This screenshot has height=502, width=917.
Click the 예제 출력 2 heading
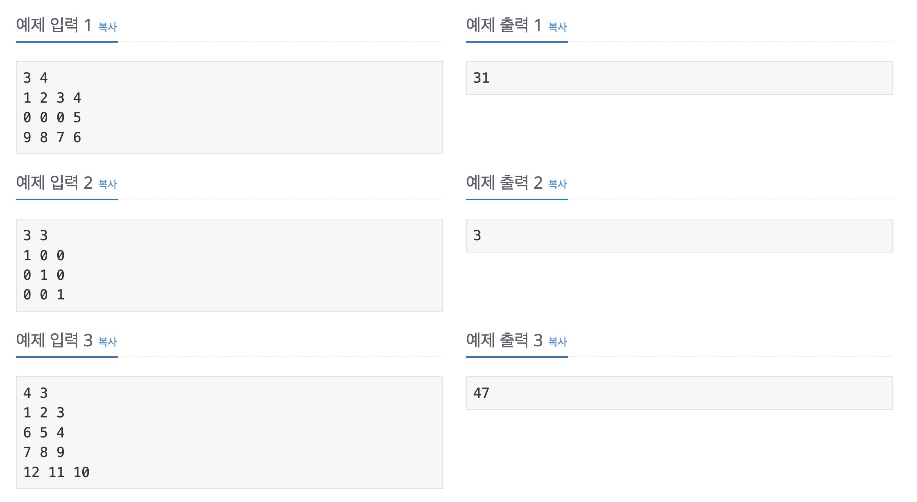504,183
